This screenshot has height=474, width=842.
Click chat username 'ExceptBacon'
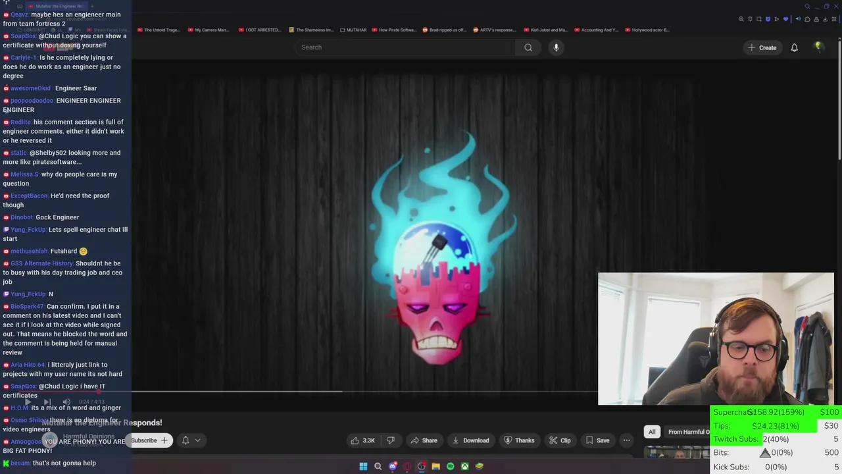(x=29, y=196)
